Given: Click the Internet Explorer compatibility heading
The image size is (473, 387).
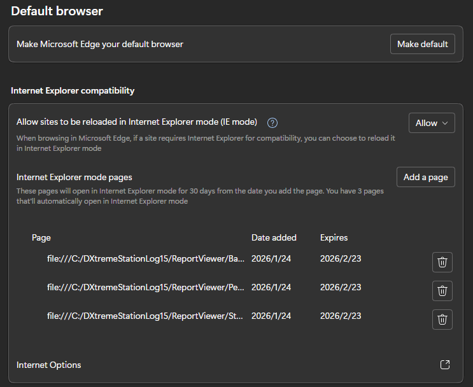Looking at the screenshot, I should pyautogui.click(x=73, y=90).
